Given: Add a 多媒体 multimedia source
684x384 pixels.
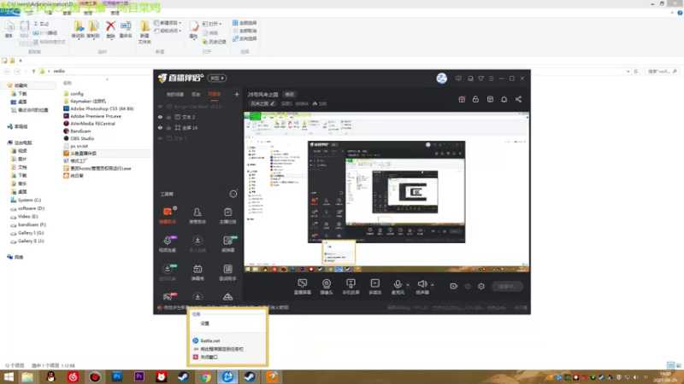Looking at the screenshot, I should point(375,287).
